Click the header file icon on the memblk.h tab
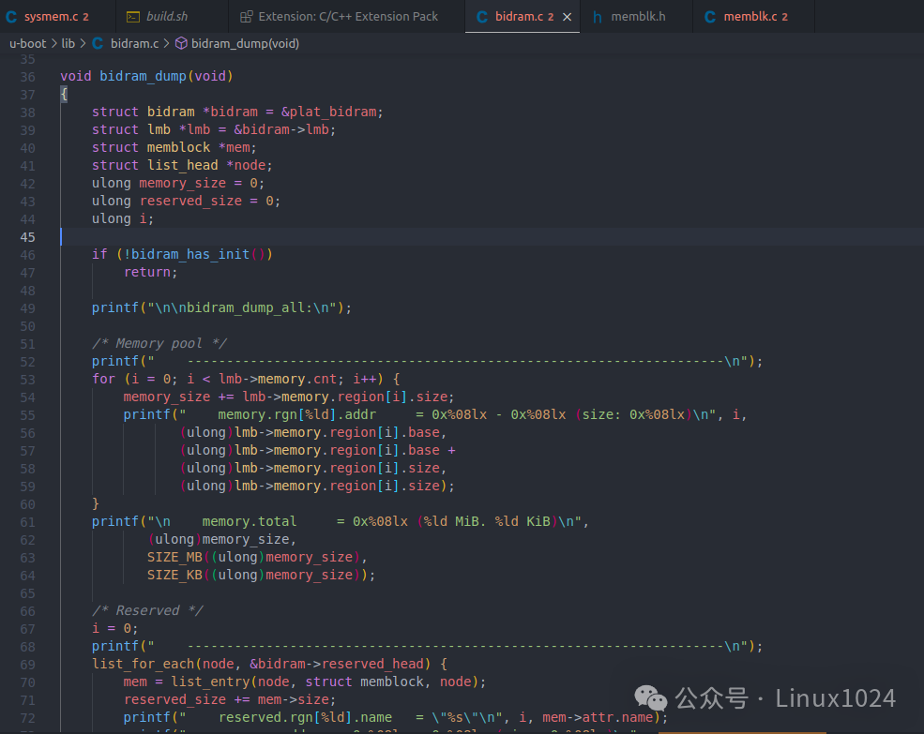 [598, 17]
